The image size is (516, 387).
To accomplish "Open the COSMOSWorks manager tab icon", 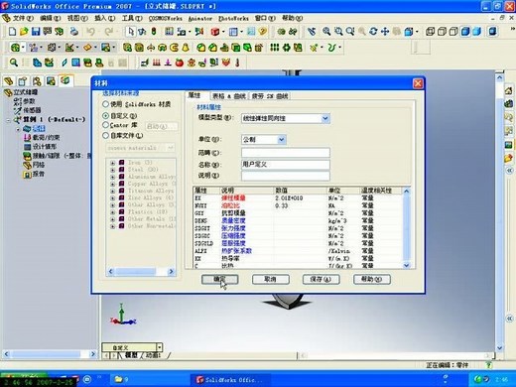I will click(65, 80).
